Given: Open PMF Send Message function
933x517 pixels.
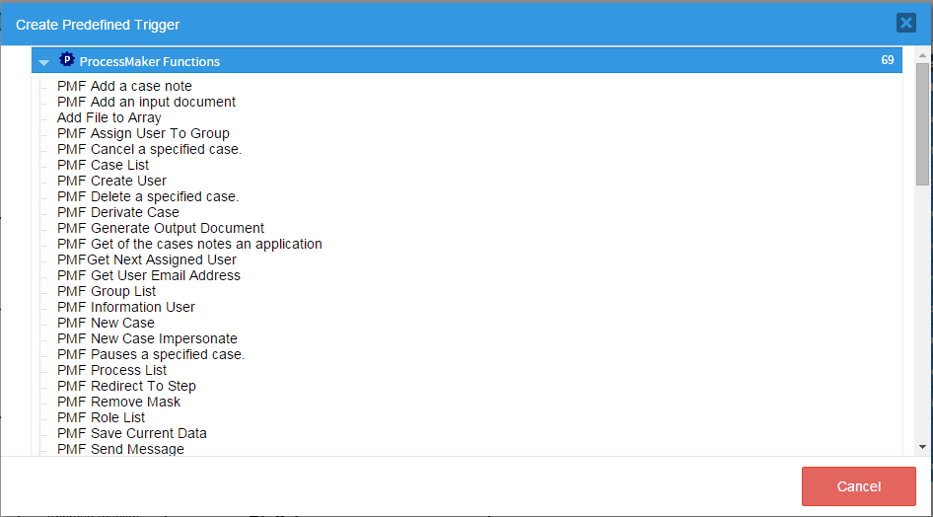Looking at the screenshot, I should tap(120, 449).
